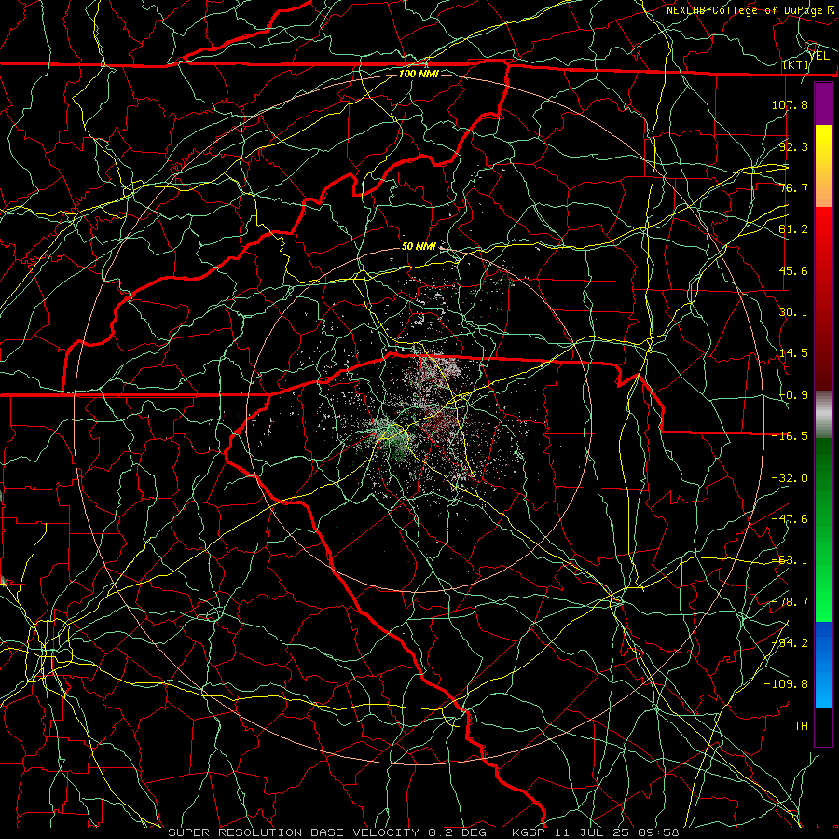Click the -63.1 legend value

(x=790, y=560)
